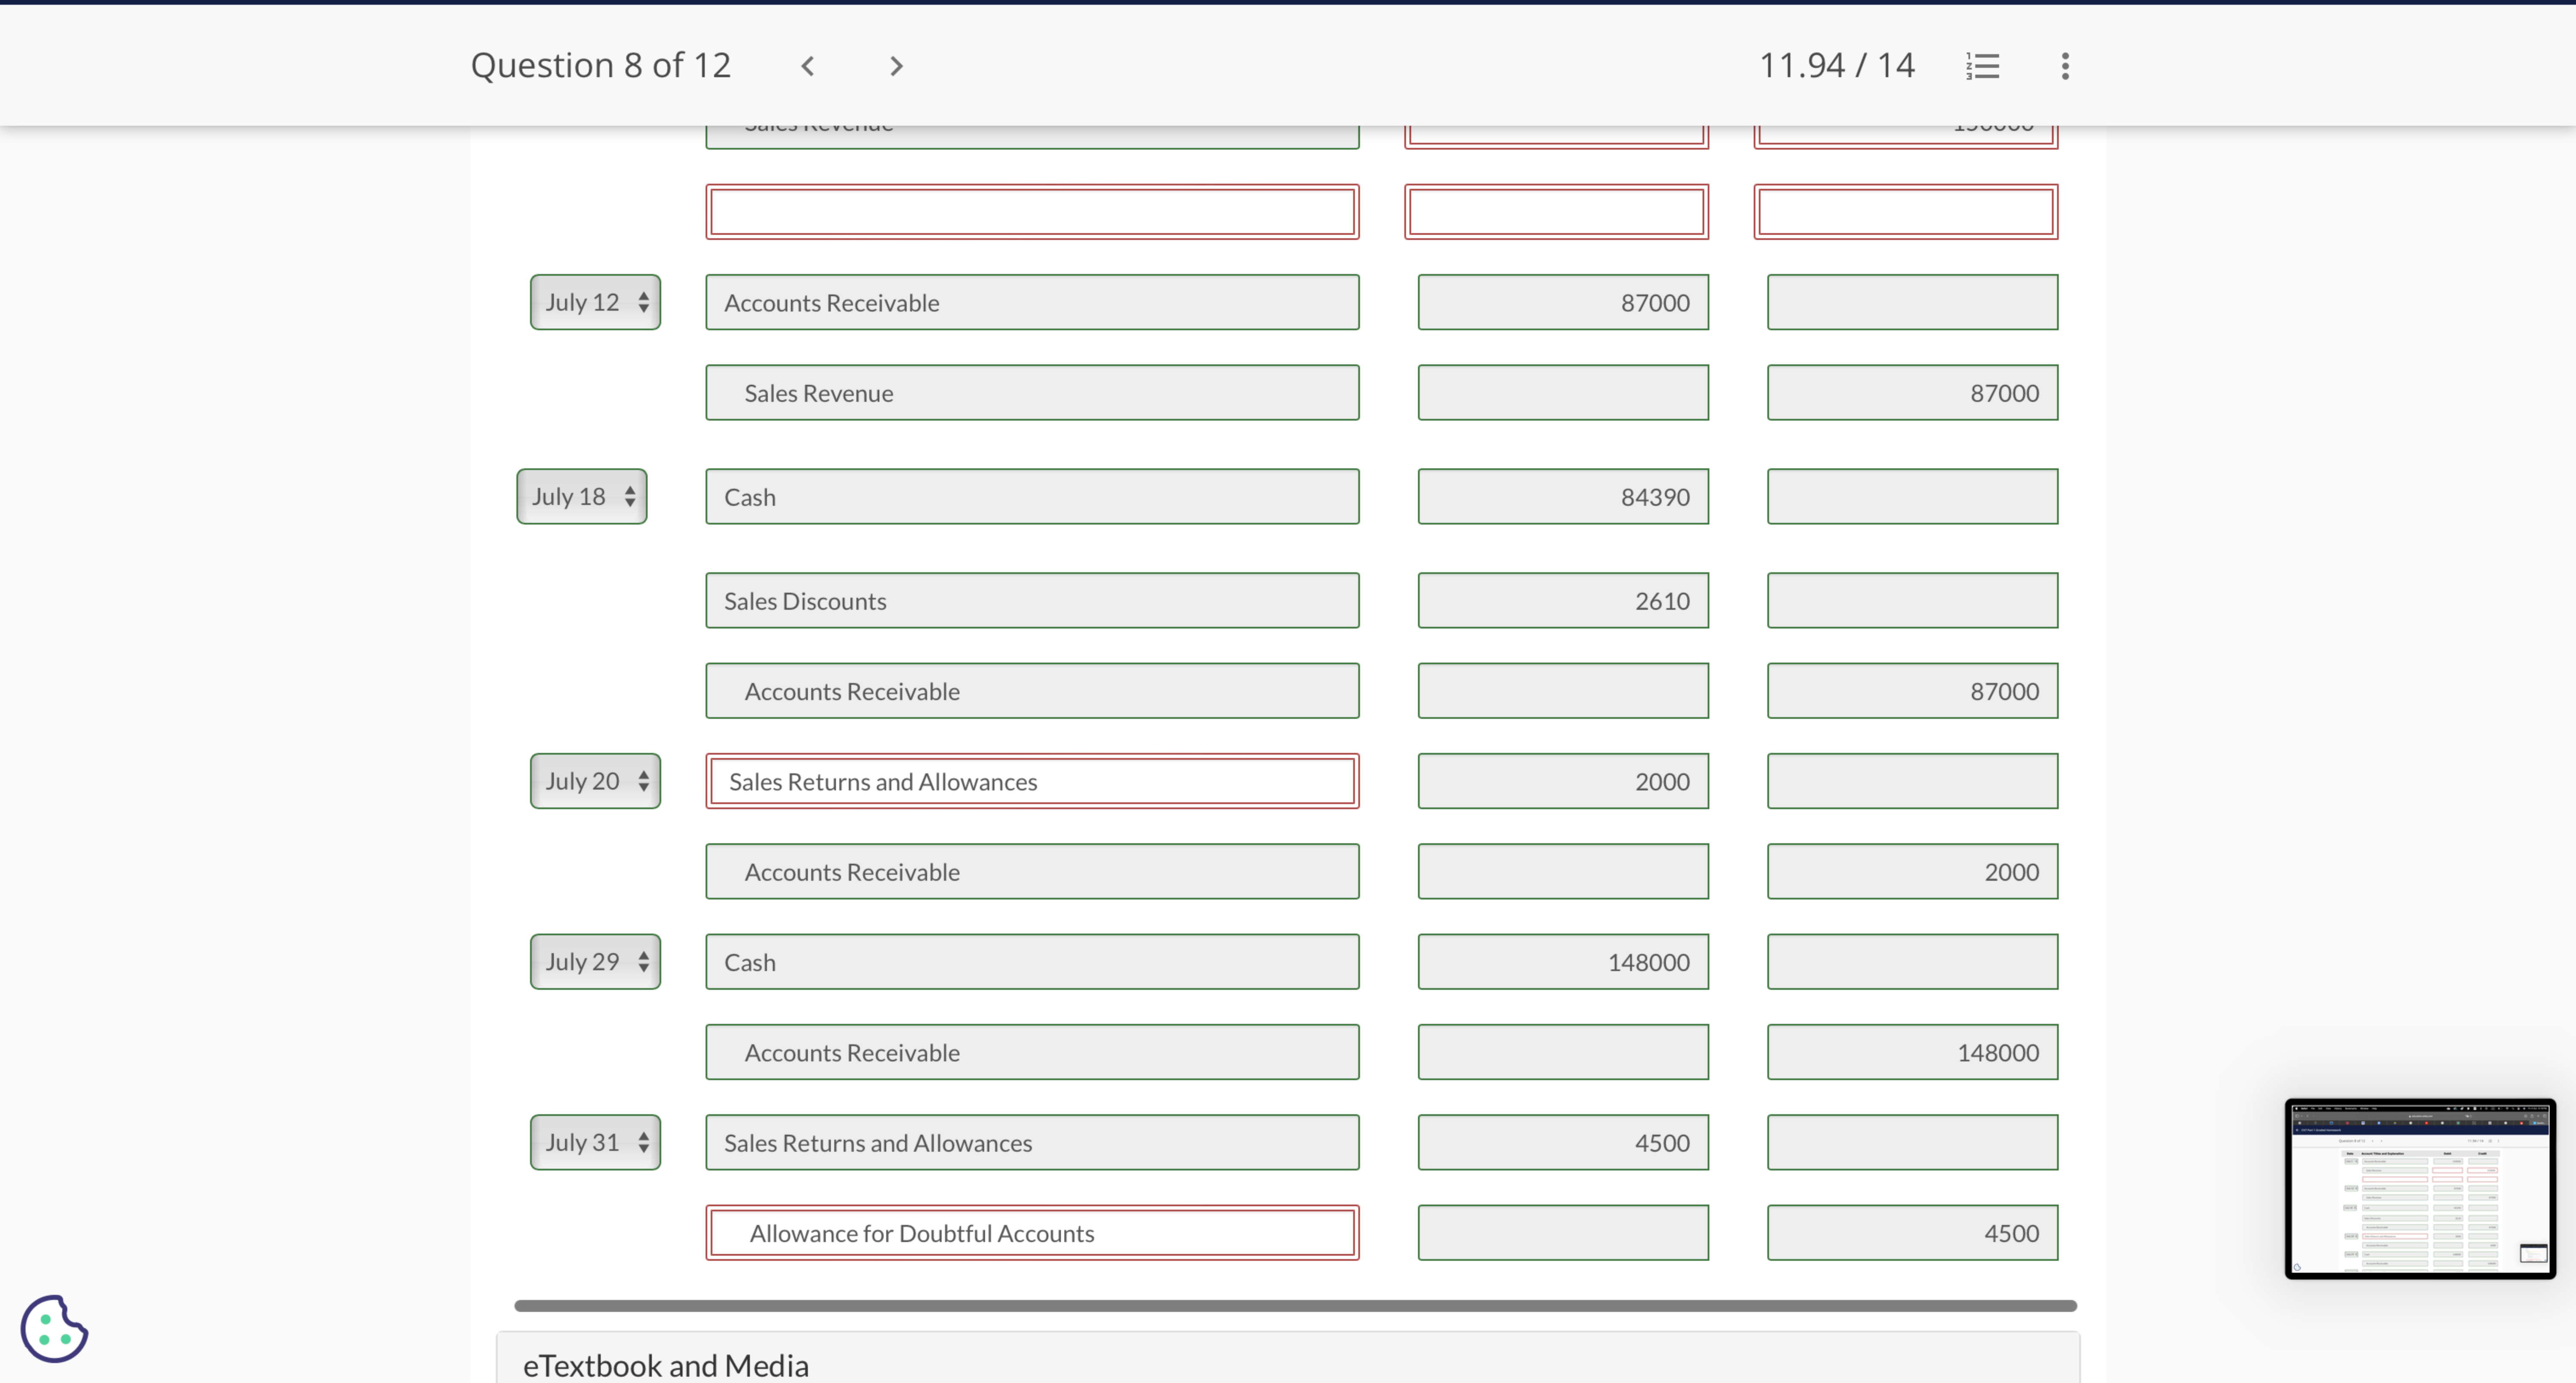Change the July 18 date selector
The height and width of the screenshot is (1383, 2576).
point(582,496)
